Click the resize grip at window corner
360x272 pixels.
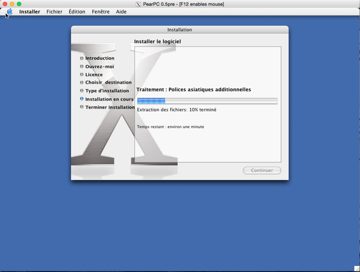[357, 269]
